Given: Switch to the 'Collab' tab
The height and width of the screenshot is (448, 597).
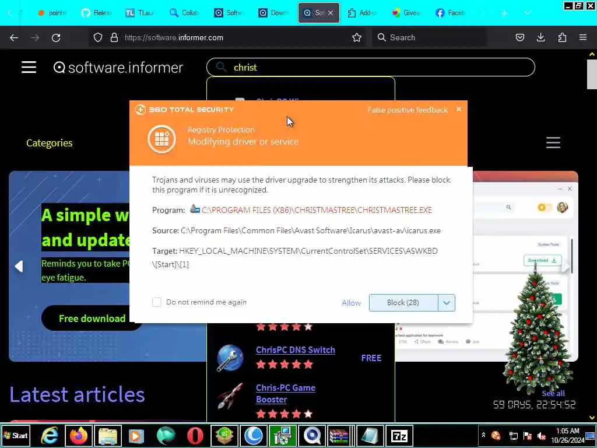Looking at the screenshot, I should click(x=184, y=13).
